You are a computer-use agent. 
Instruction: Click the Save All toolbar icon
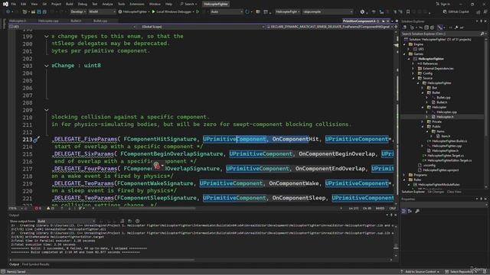click(x=44, y=11)
